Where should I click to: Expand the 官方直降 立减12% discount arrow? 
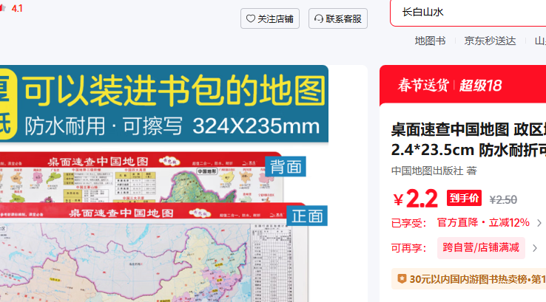[538, 222]
